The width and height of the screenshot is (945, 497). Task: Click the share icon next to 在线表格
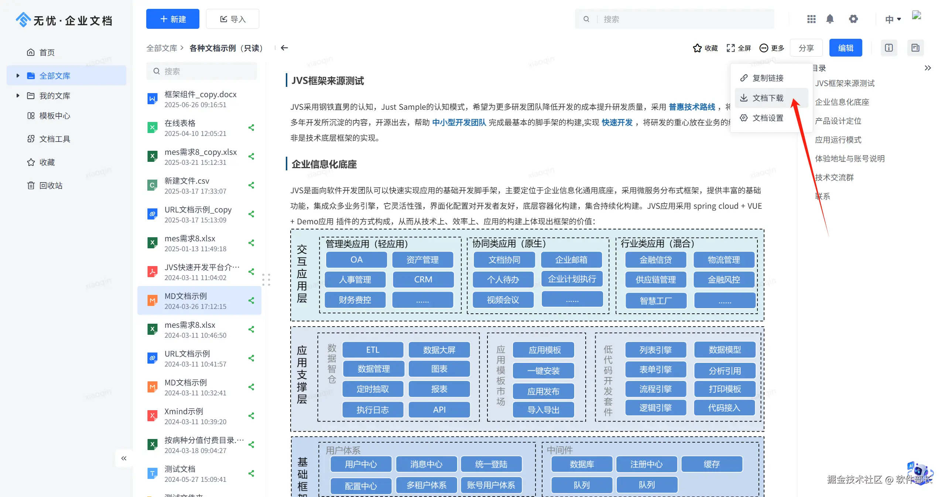coord(251,128)
